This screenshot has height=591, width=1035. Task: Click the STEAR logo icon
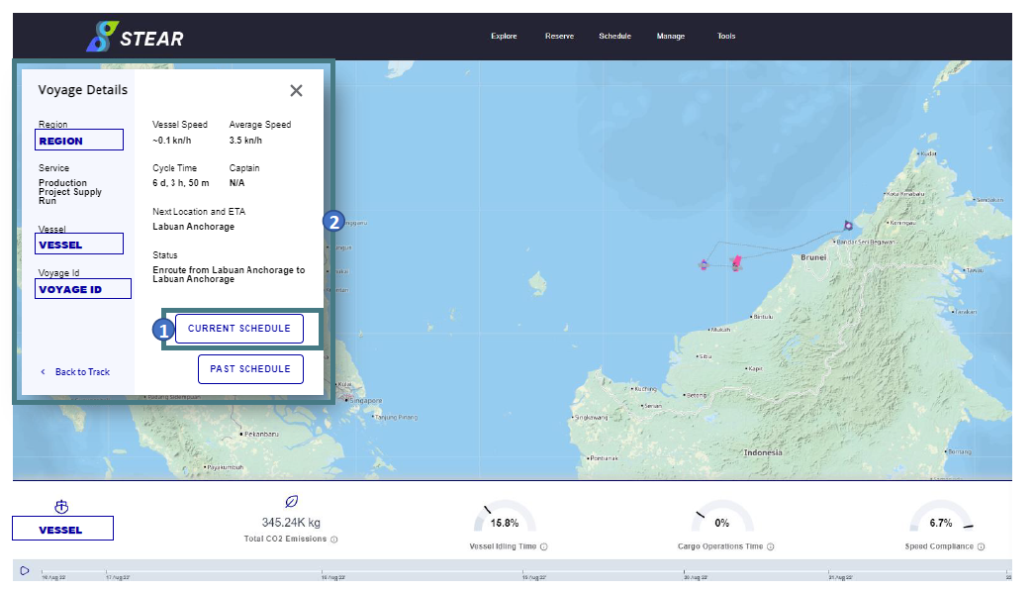(x=102, y=37)
